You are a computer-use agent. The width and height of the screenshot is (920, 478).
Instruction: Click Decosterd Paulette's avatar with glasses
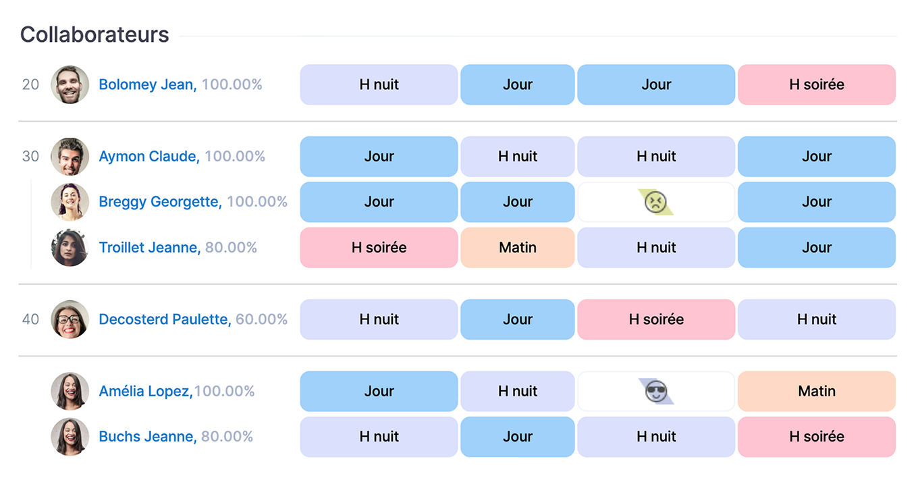coord(70,319)
